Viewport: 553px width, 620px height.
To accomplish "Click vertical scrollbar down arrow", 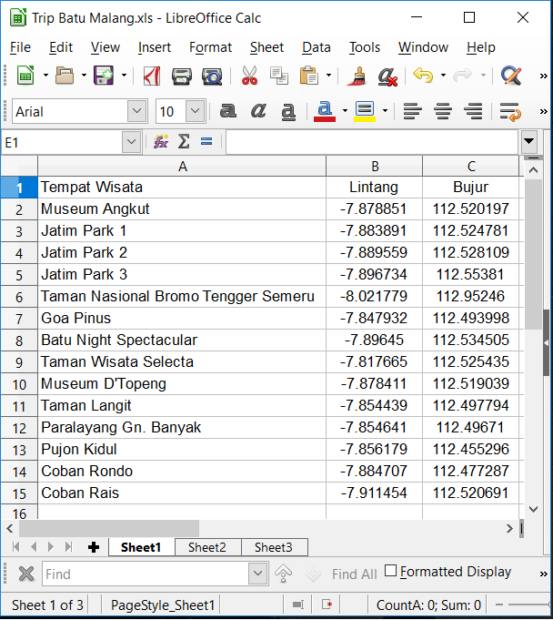I will click(x=533, y=509).
